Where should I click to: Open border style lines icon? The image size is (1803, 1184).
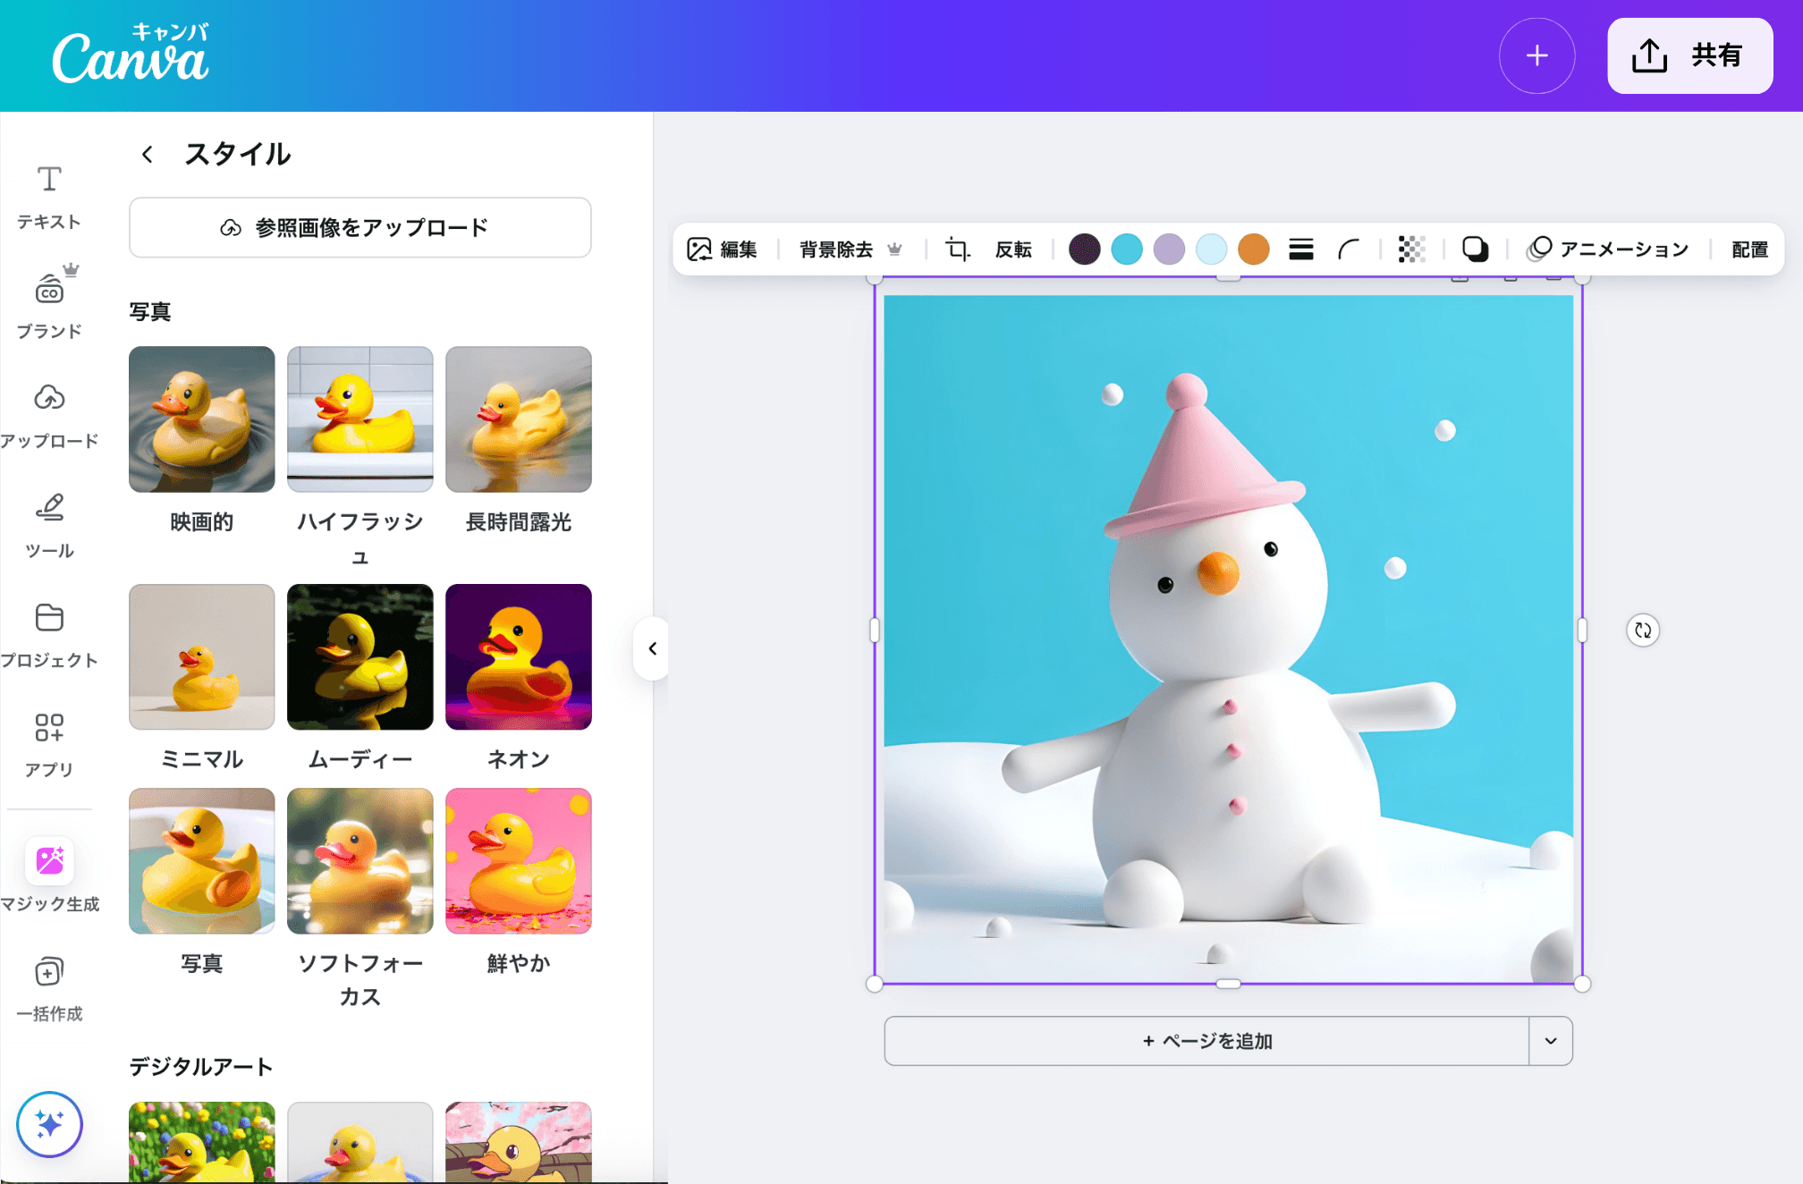click(1301, 249)
